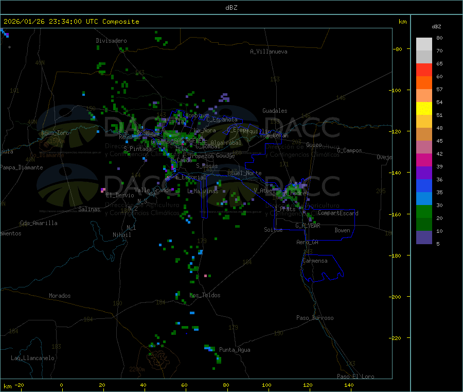The width and height of the screenshot is (463, 392).
Task: Click the Valle_Grande label
Action: (153, 190)
